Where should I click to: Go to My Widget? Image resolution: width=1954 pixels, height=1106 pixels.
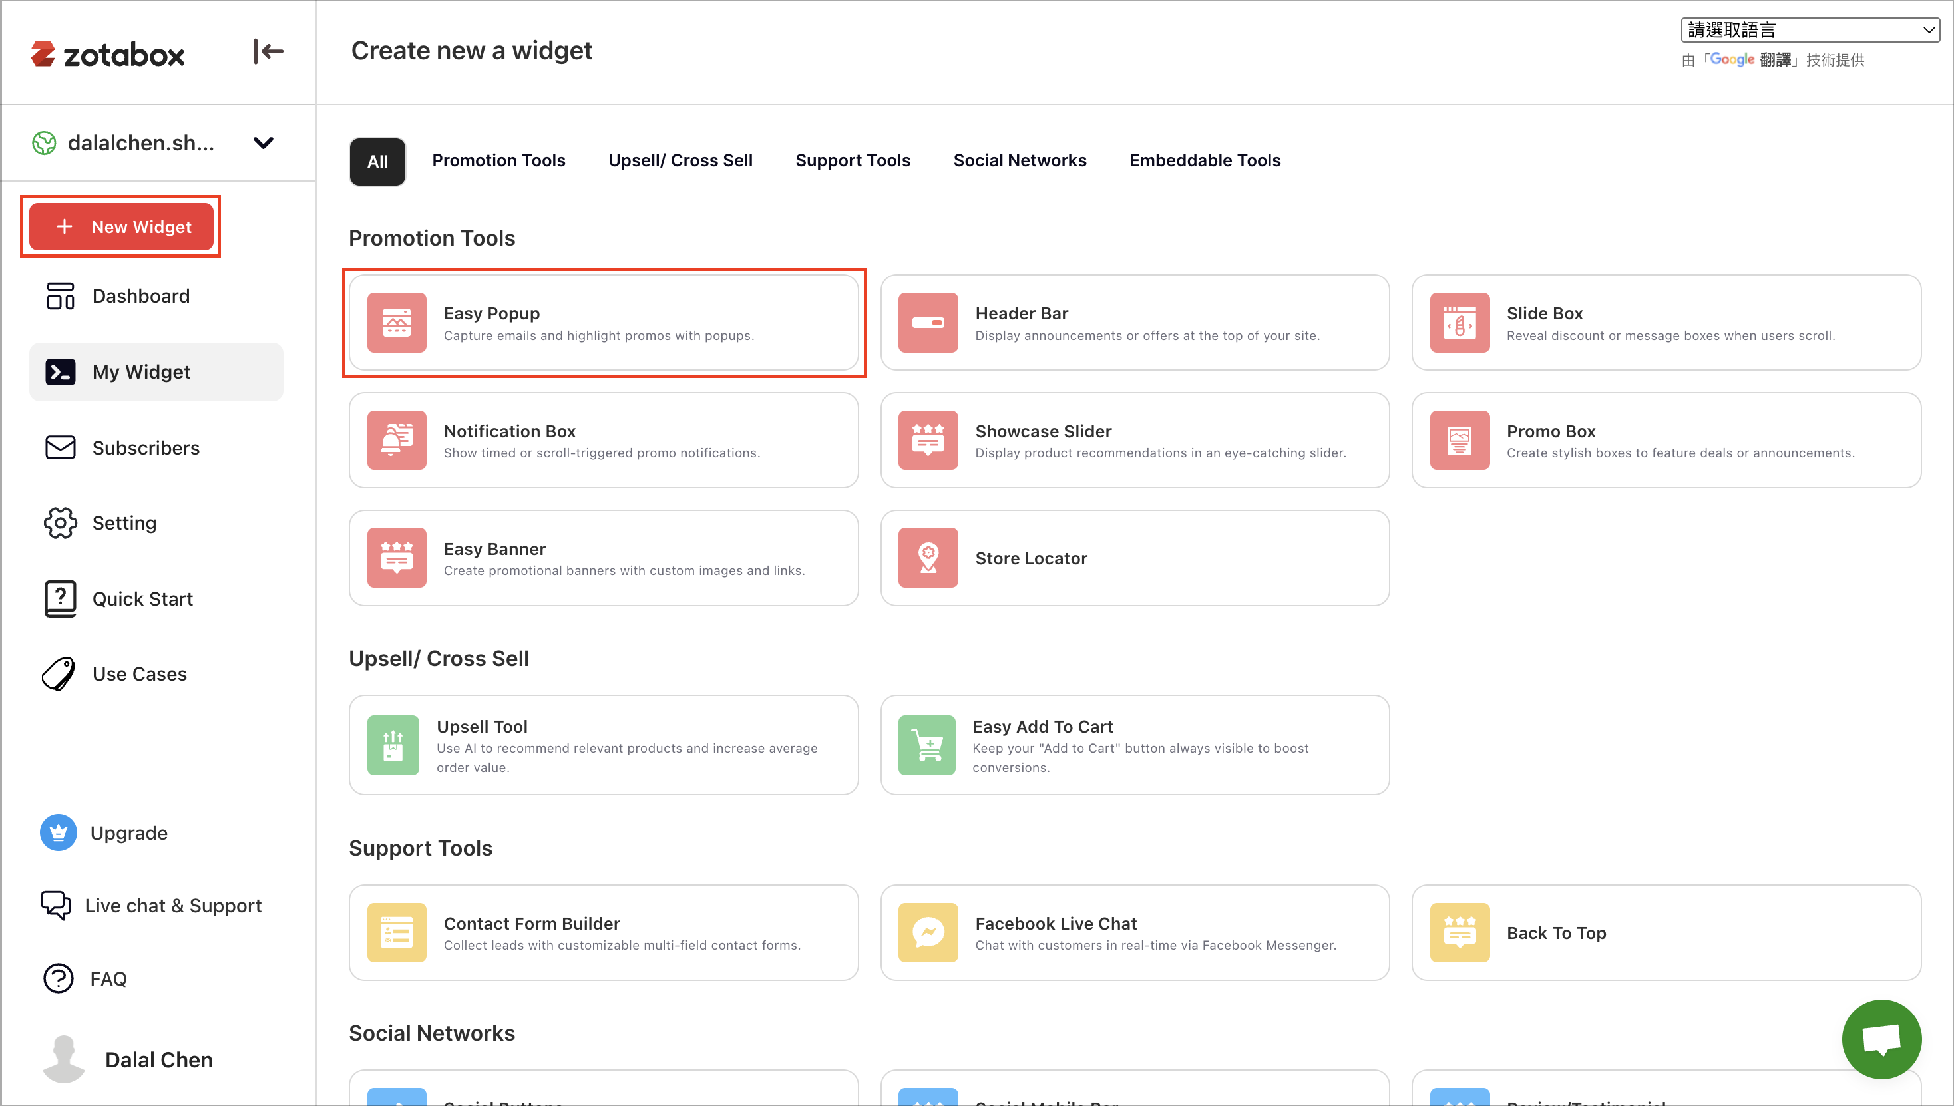(156, 372)
